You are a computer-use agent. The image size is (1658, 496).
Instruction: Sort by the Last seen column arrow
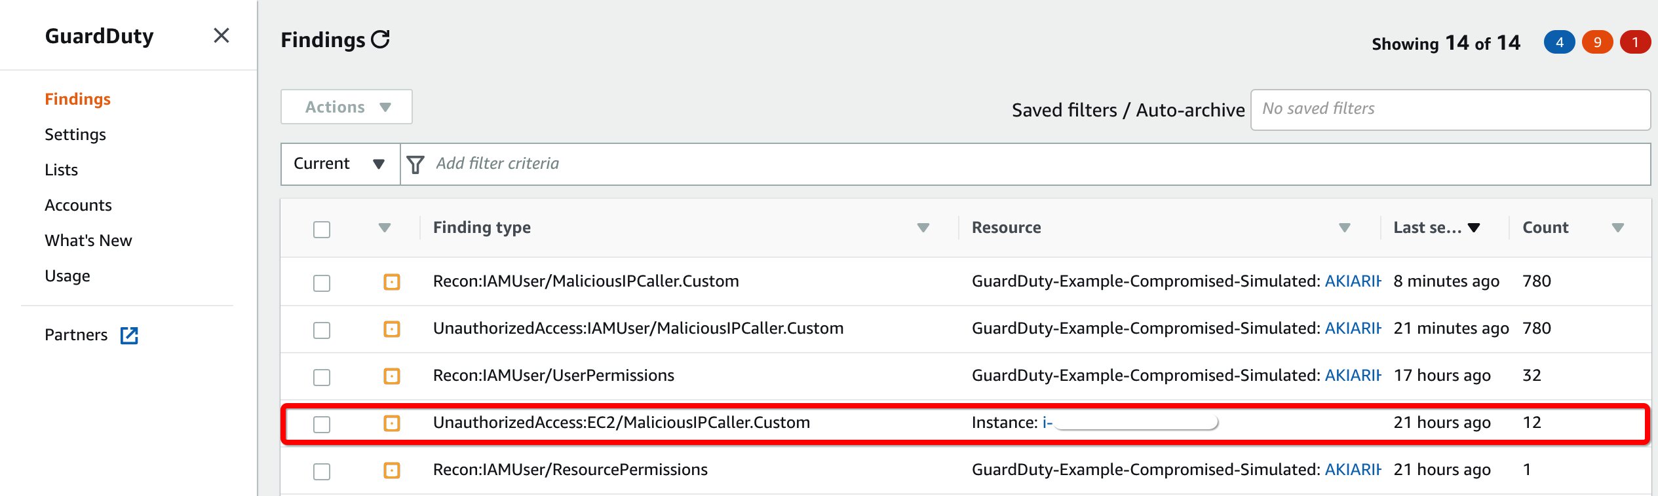1474,228
